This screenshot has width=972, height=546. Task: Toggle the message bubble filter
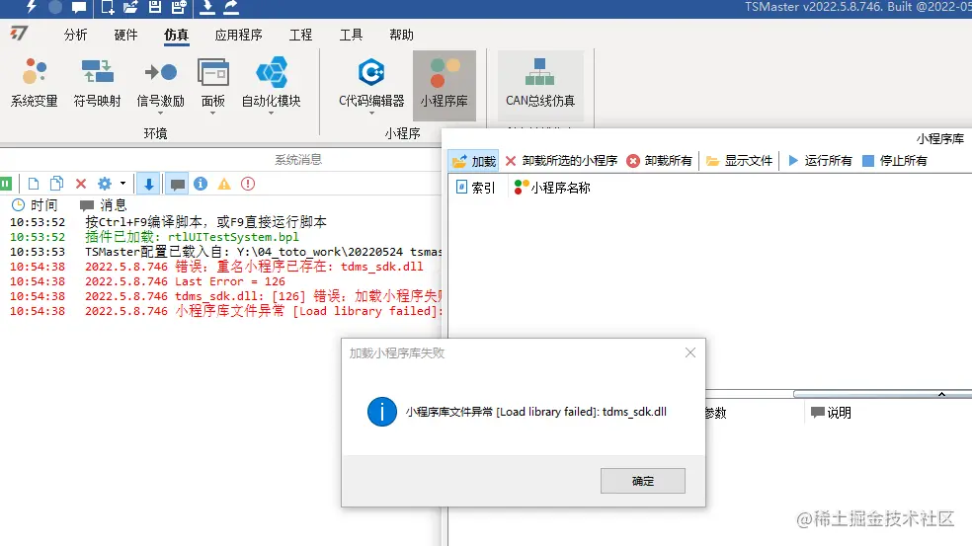coord(177,184)
